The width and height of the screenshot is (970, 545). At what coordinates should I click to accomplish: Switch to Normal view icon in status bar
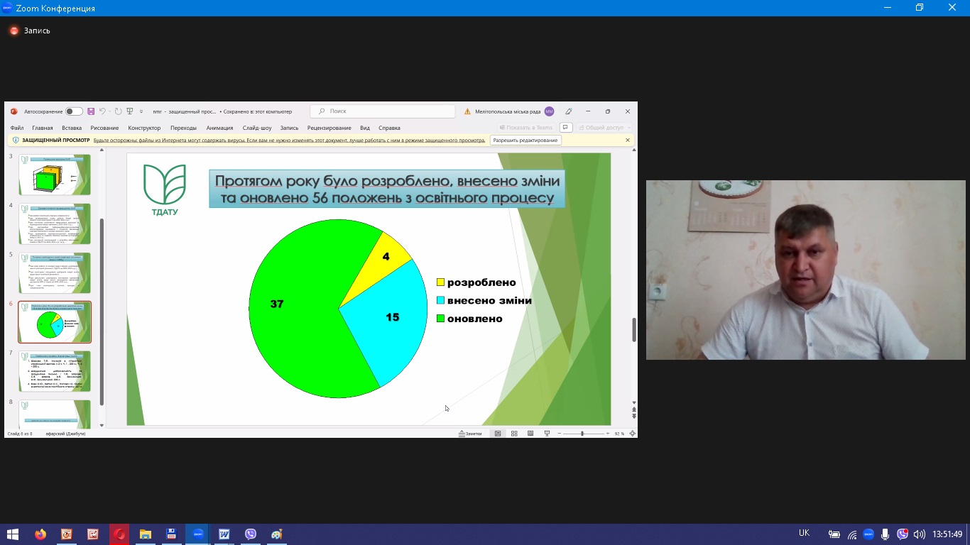tap(498, 434)
